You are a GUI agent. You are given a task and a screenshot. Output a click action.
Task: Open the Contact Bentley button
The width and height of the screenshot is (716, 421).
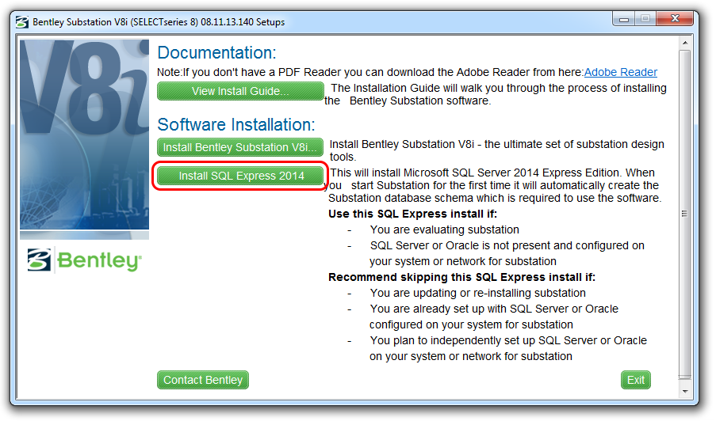tap(203, 380)
